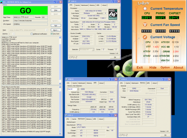187x138 pixels.
Task: Open the Processor Selection dropdown in CPU-Z
Action: pos(93,50)
